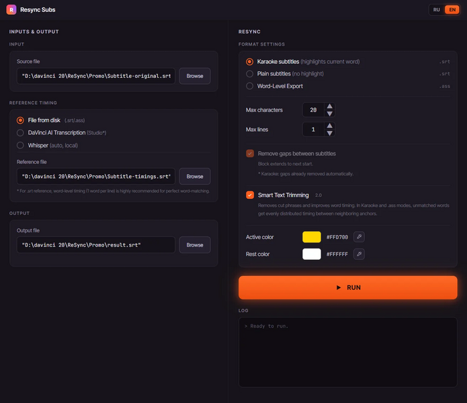Pick Rest color with eyedropper icon

pos(359,254)
